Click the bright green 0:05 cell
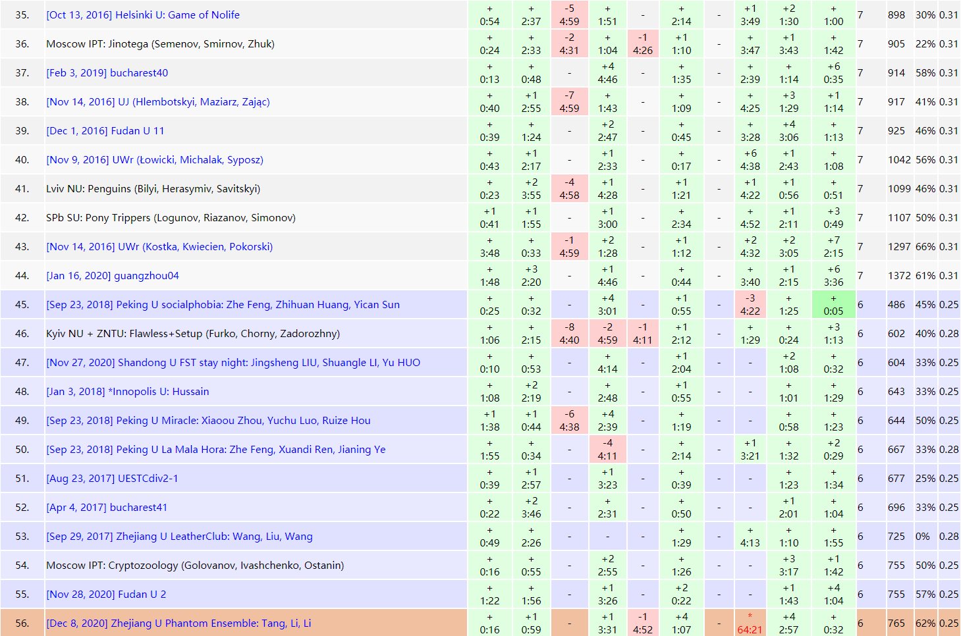 click(x=833, y=305)
